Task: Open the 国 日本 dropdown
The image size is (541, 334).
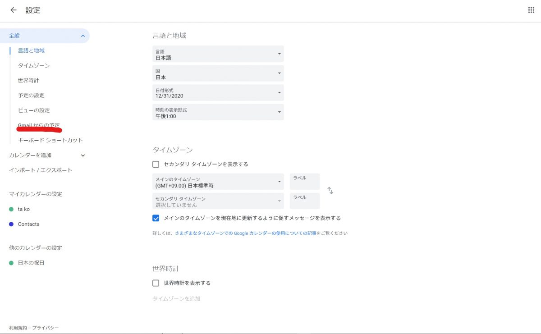Action: (218, 73)
